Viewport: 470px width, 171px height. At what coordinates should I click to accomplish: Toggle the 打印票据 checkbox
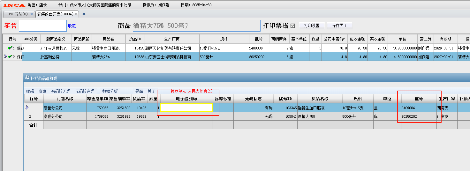[x=293, y=26]
